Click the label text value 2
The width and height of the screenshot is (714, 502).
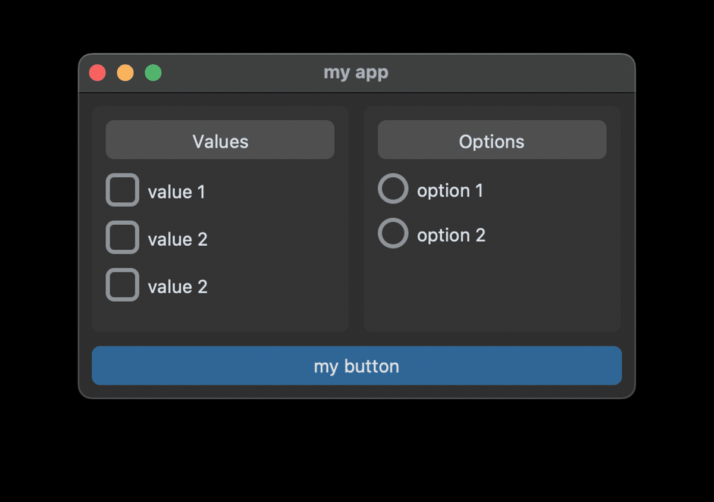point(177,239)
